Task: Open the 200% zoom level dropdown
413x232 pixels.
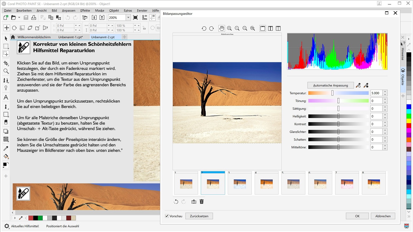Action: tap(128, 17)
